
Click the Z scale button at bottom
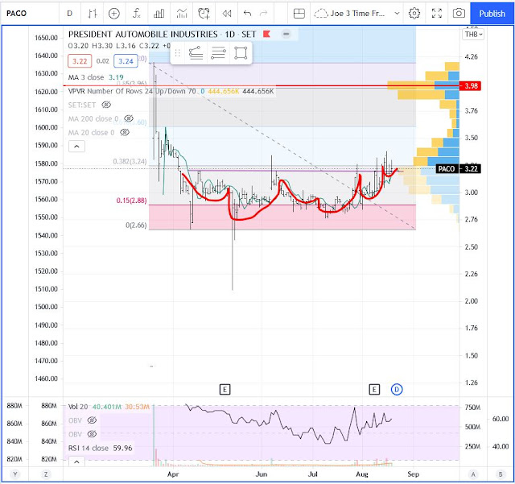tap(46, 474)
